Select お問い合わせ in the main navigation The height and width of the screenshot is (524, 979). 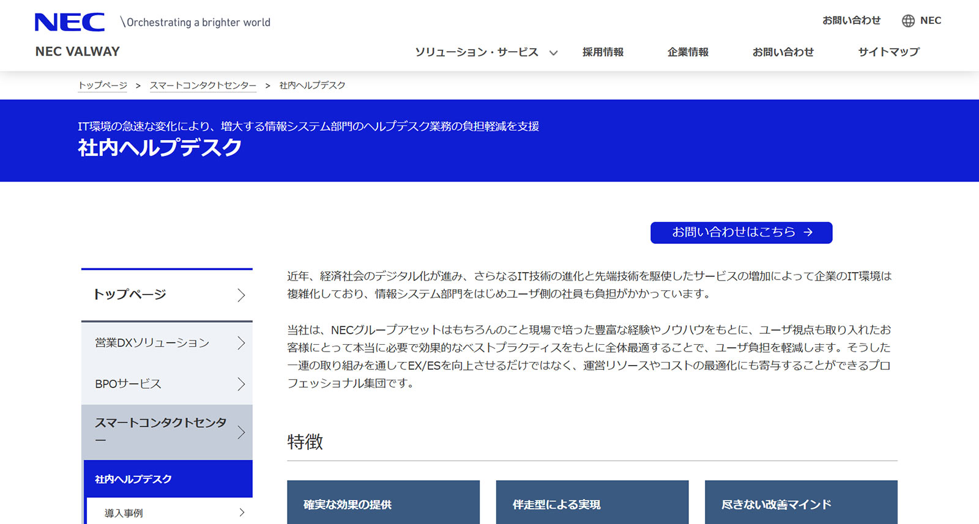(x=783, y=52)
